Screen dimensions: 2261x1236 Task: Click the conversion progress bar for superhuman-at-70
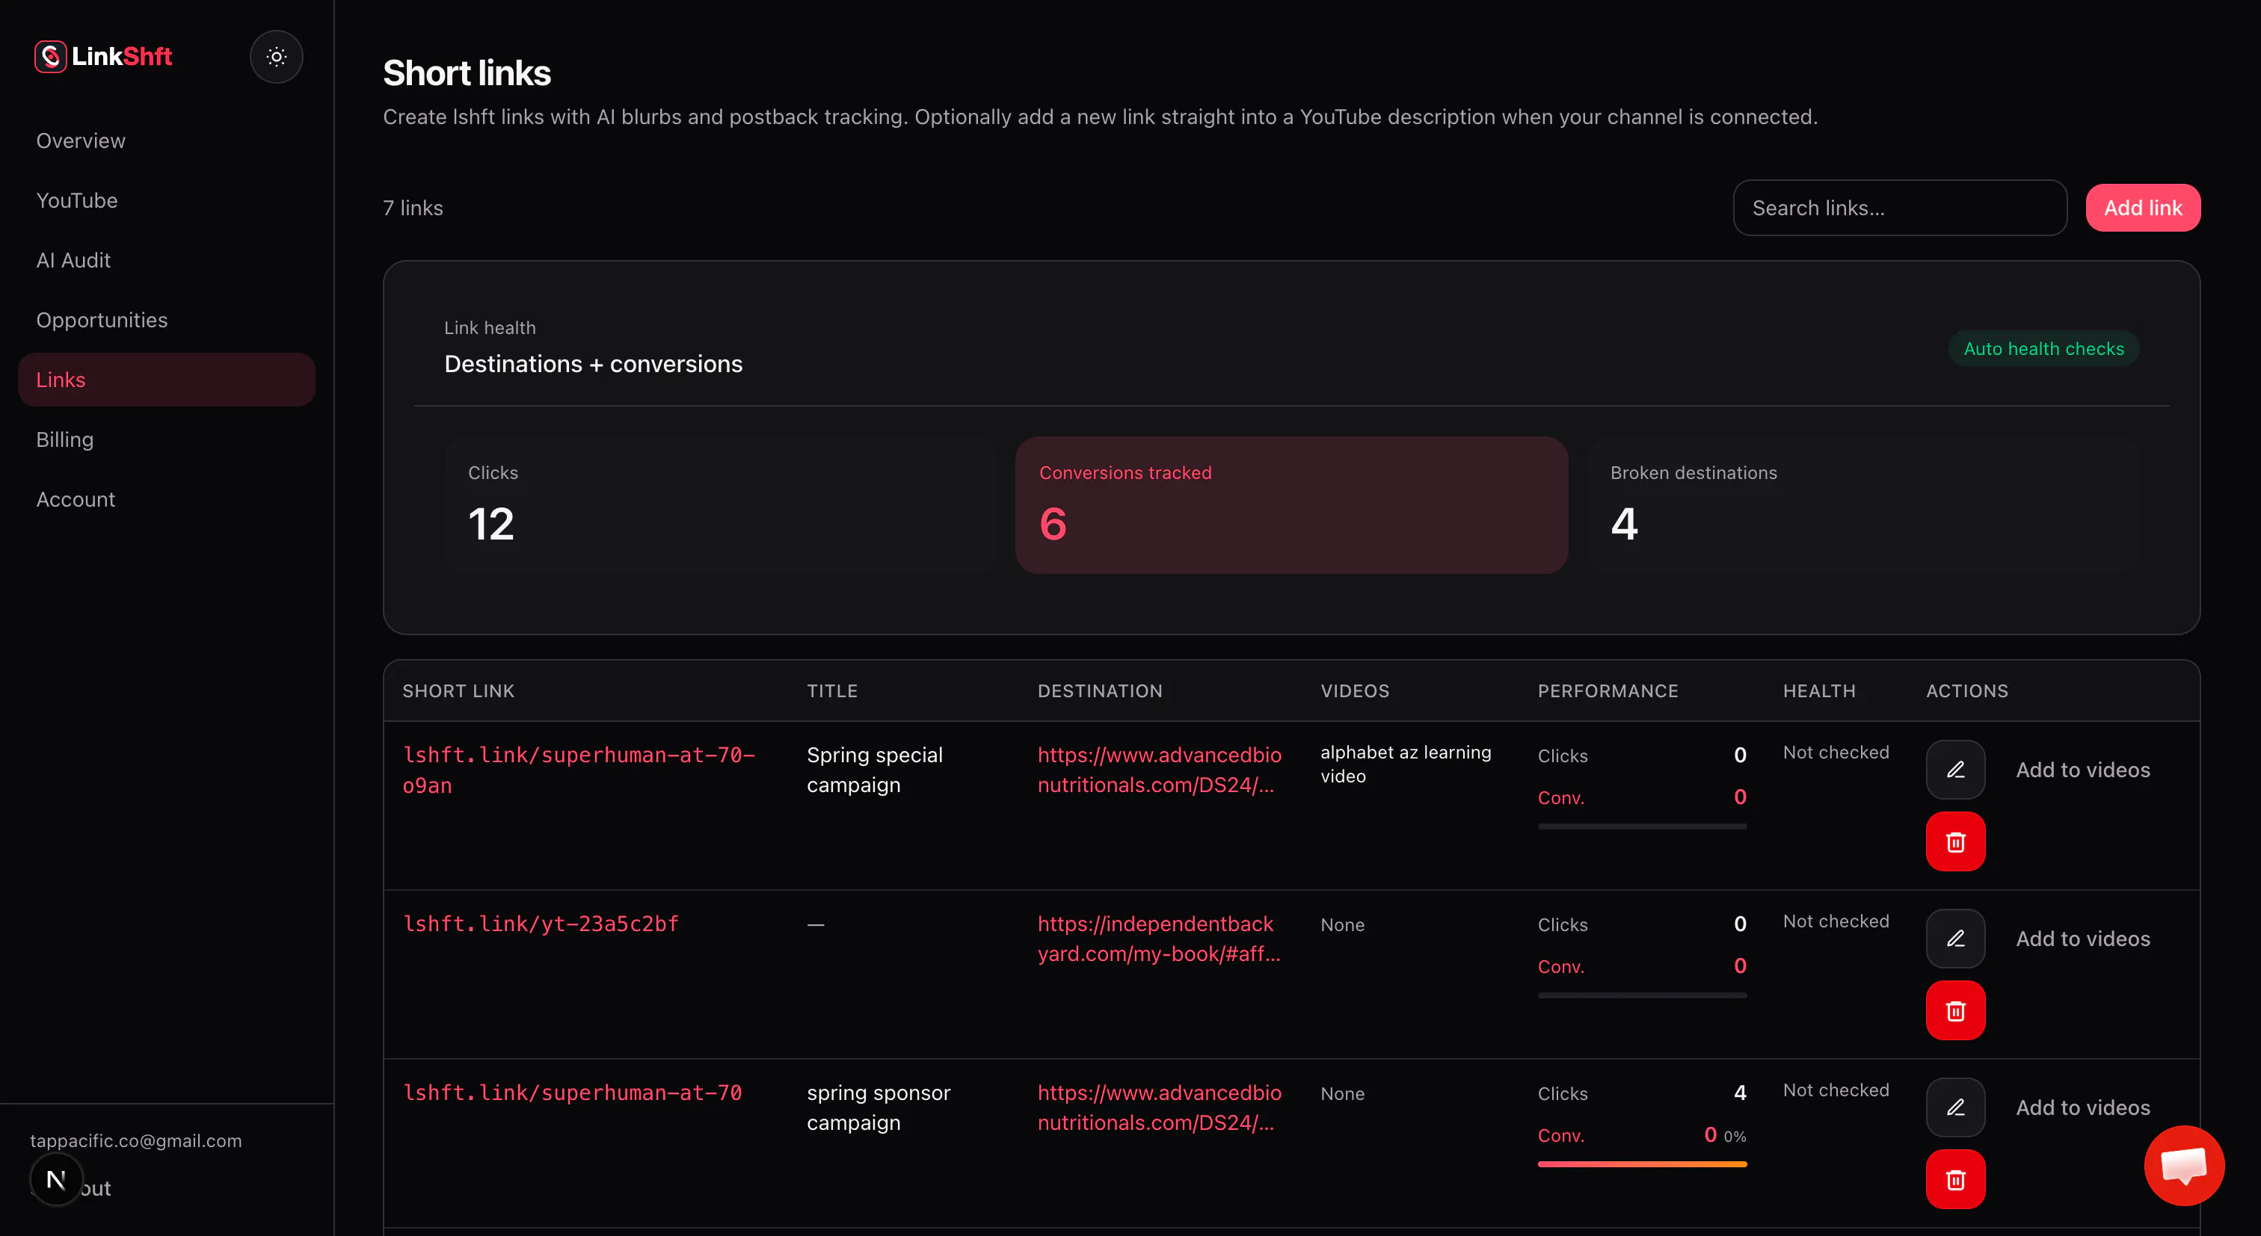(x=1642, y=1164)
